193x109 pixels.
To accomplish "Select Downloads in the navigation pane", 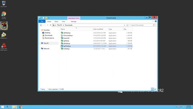I will [49, 35].
